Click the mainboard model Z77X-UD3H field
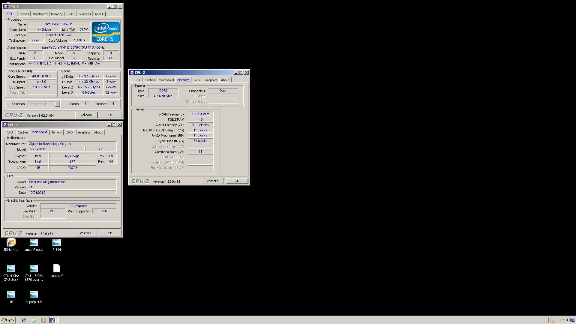This screenshot has height=324, width=576. tap(56, 149)
